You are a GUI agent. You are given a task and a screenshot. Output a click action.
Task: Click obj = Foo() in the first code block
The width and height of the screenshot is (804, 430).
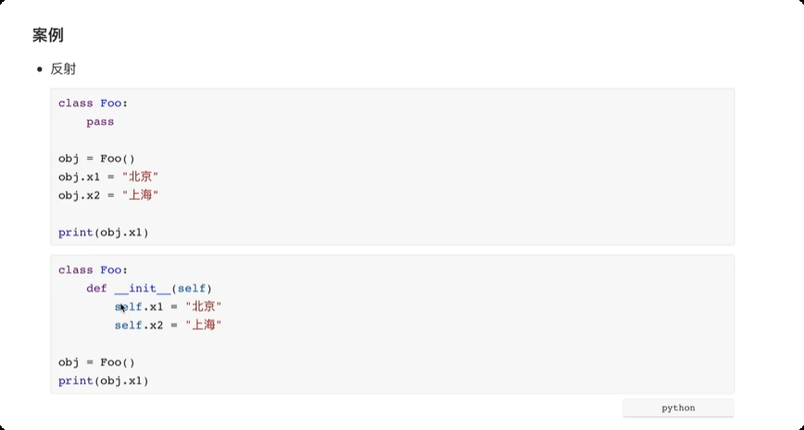click(96, 158)
